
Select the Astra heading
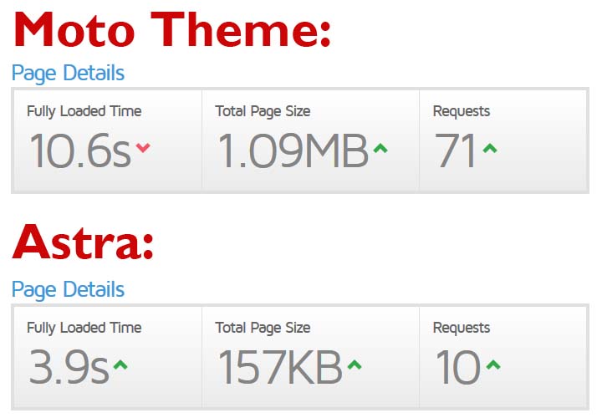(84, 242)
